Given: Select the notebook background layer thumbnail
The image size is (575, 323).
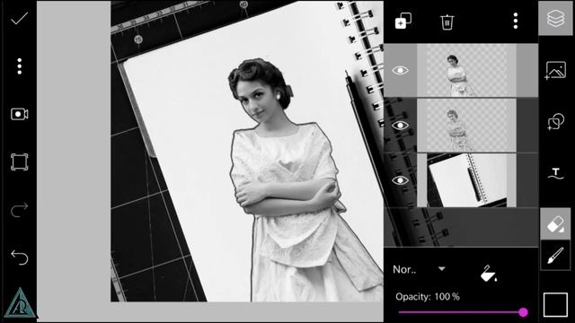Looking at the screenshot, I should point(466,180).
